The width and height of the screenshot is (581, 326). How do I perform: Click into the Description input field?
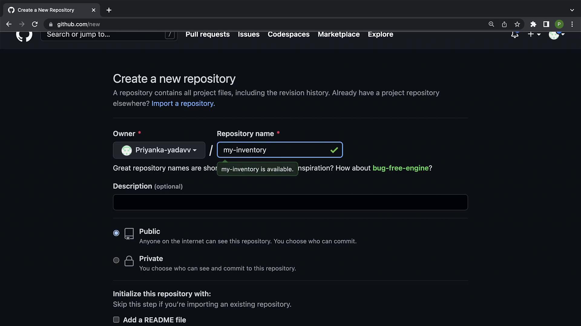290,202
